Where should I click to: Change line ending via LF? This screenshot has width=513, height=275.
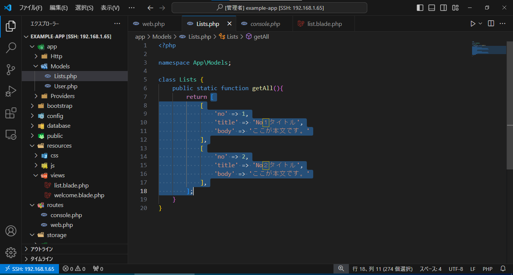[473, 269]
